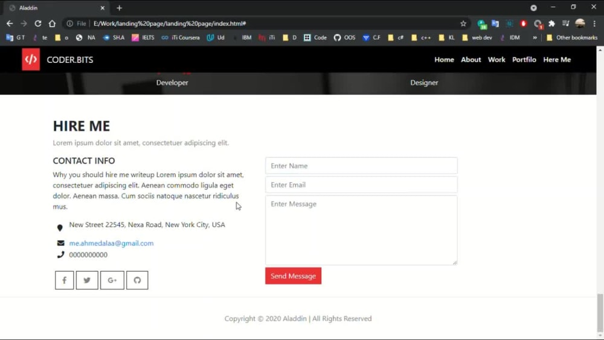Open the NA bookmark
604x340 pixels.
click(x=86, y=37)
